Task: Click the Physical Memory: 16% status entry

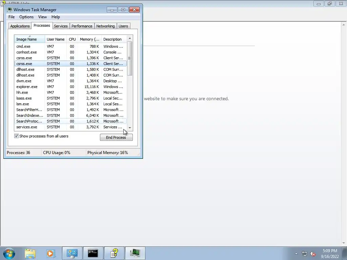Action: pyautogui.click(x=107, y=153)
